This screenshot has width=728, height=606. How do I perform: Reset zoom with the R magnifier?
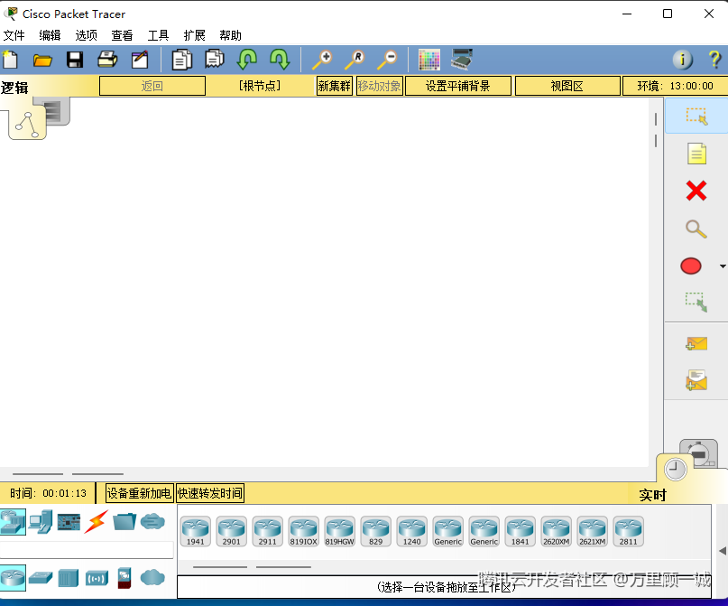(x=355, y=60)
